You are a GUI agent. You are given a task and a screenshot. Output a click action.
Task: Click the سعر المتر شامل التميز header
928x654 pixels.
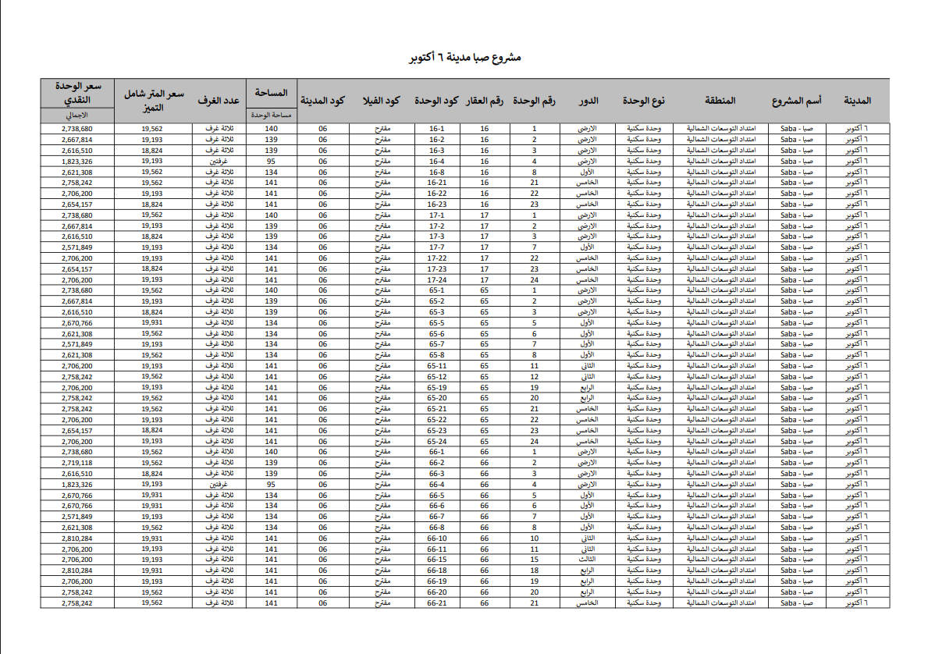point(153,101)
